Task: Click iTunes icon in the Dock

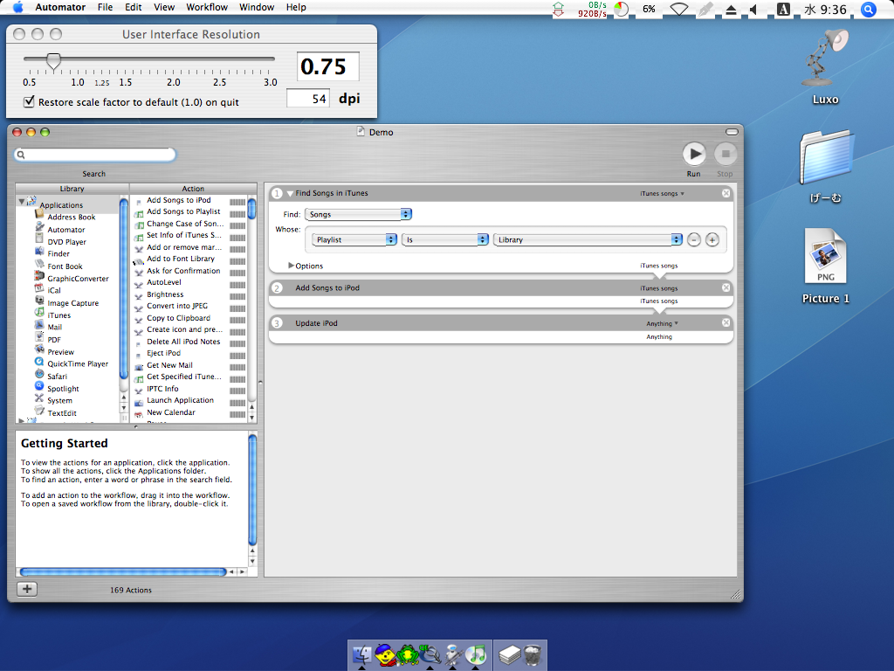Action: (x=477, y=655)
